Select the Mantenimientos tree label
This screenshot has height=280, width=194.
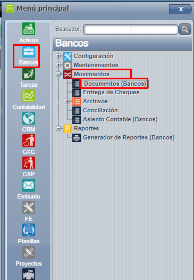click(x=96, y=65)
